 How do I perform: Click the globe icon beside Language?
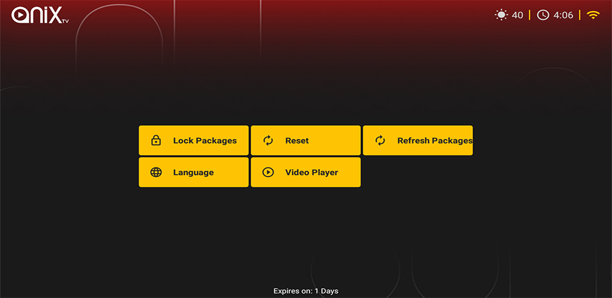(x=156, y=172)
